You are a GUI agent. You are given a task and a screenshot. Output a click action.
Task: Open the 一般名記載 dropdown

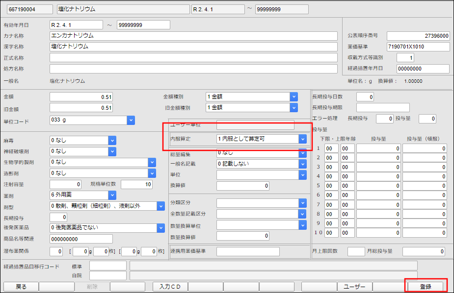302,164
